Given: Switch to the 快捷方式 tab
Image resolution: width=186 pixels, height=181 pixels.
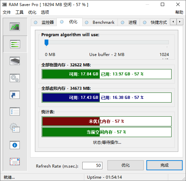Looking at the screenshot, I should pyautogui.click(x=155, y=22).
